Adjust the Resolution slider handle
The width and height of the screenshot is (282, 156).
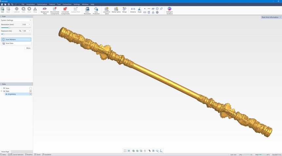coord(9,27)
